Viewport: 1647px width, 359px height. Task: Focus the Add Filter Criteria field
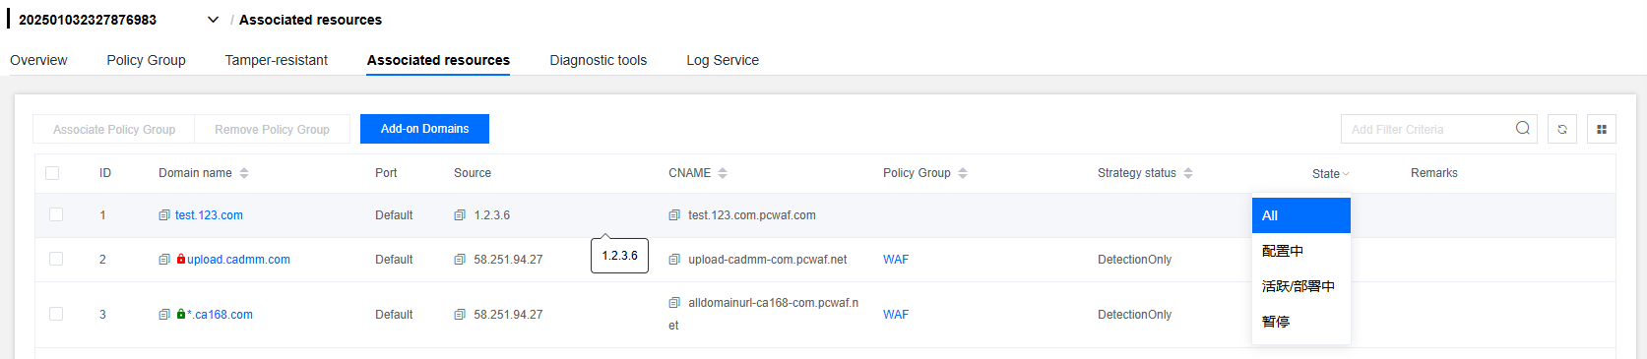(x=1427, y=129)
